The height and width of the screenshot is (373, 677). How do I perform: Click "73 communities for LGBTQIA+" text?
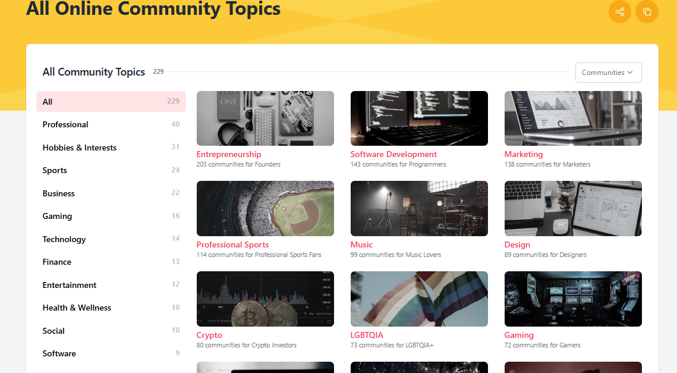point(392,345)
